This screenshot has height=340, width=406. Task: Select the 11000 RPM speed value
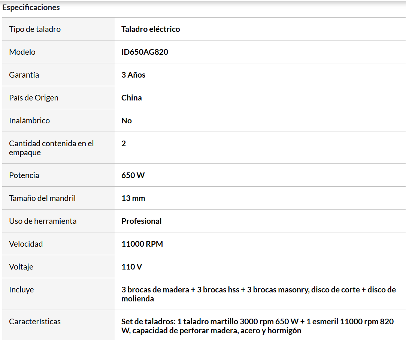click(x=142, y=244)
